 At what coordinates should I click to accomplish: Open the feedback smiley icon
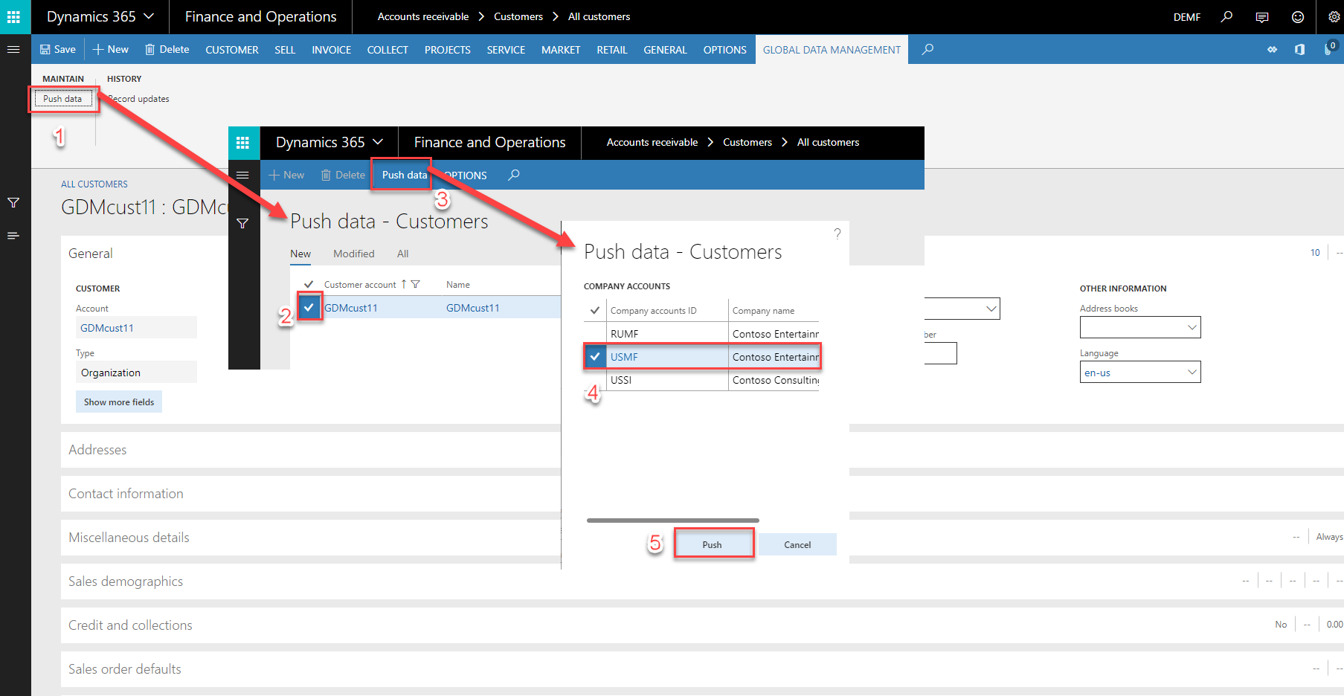click(1297, 16)
